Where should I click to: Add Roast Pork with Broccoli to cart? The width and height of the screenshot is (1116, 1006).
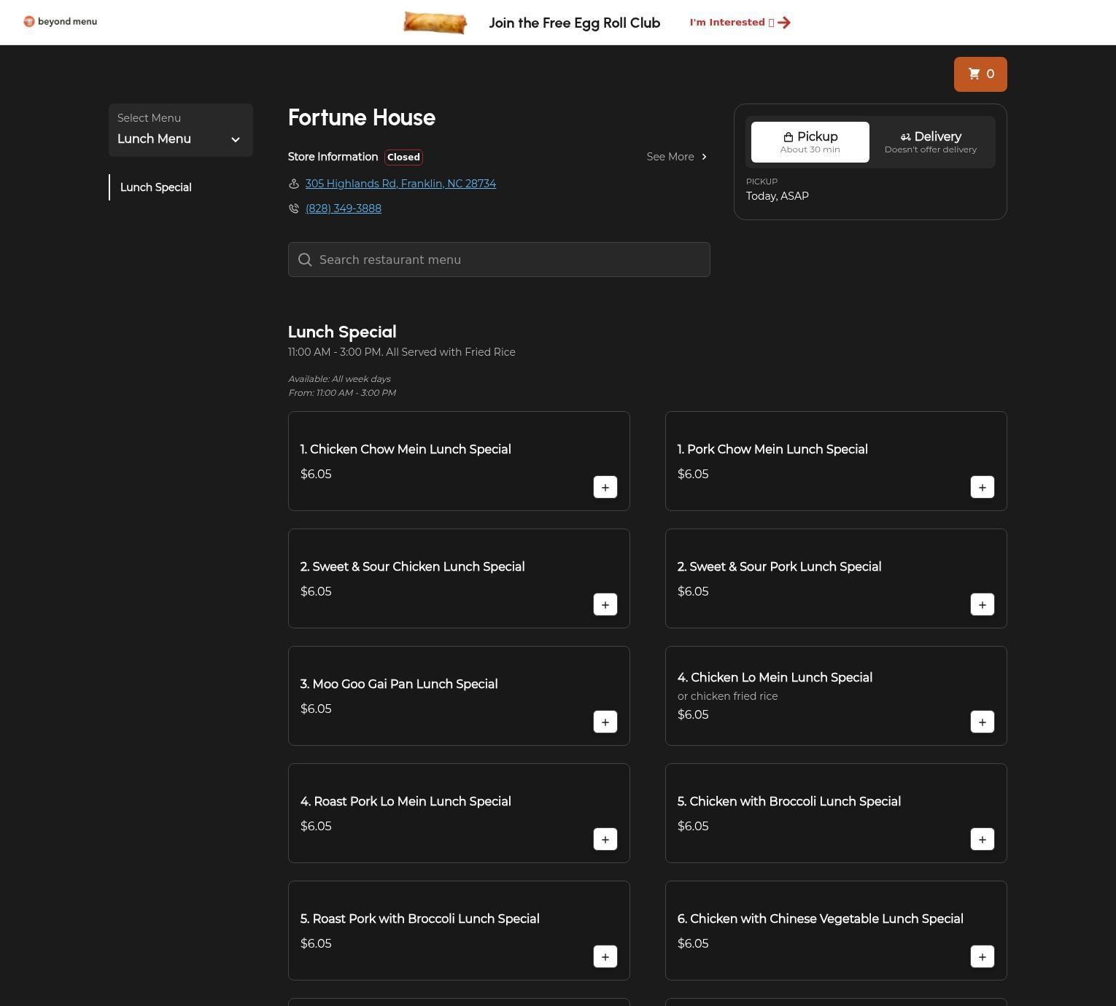point(605,957)
